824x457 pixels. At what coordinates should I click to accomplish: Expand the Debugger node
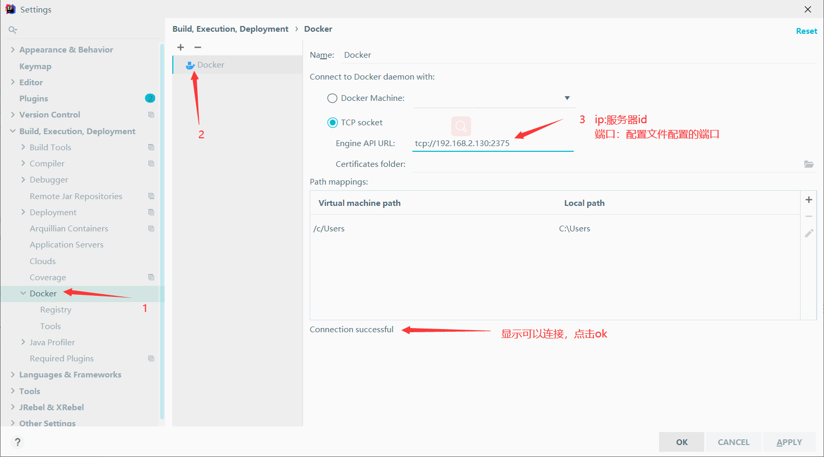[23, 179]
